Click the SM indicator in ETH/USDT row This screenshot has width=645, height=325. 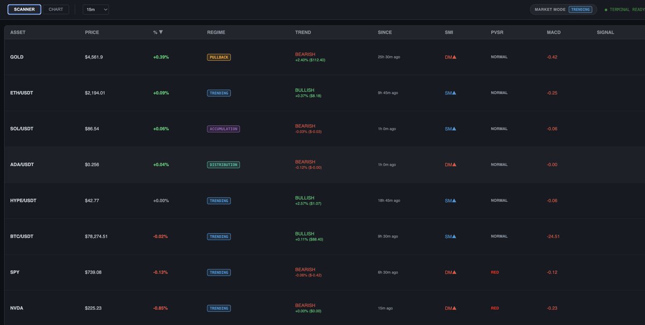coord(450,93)
